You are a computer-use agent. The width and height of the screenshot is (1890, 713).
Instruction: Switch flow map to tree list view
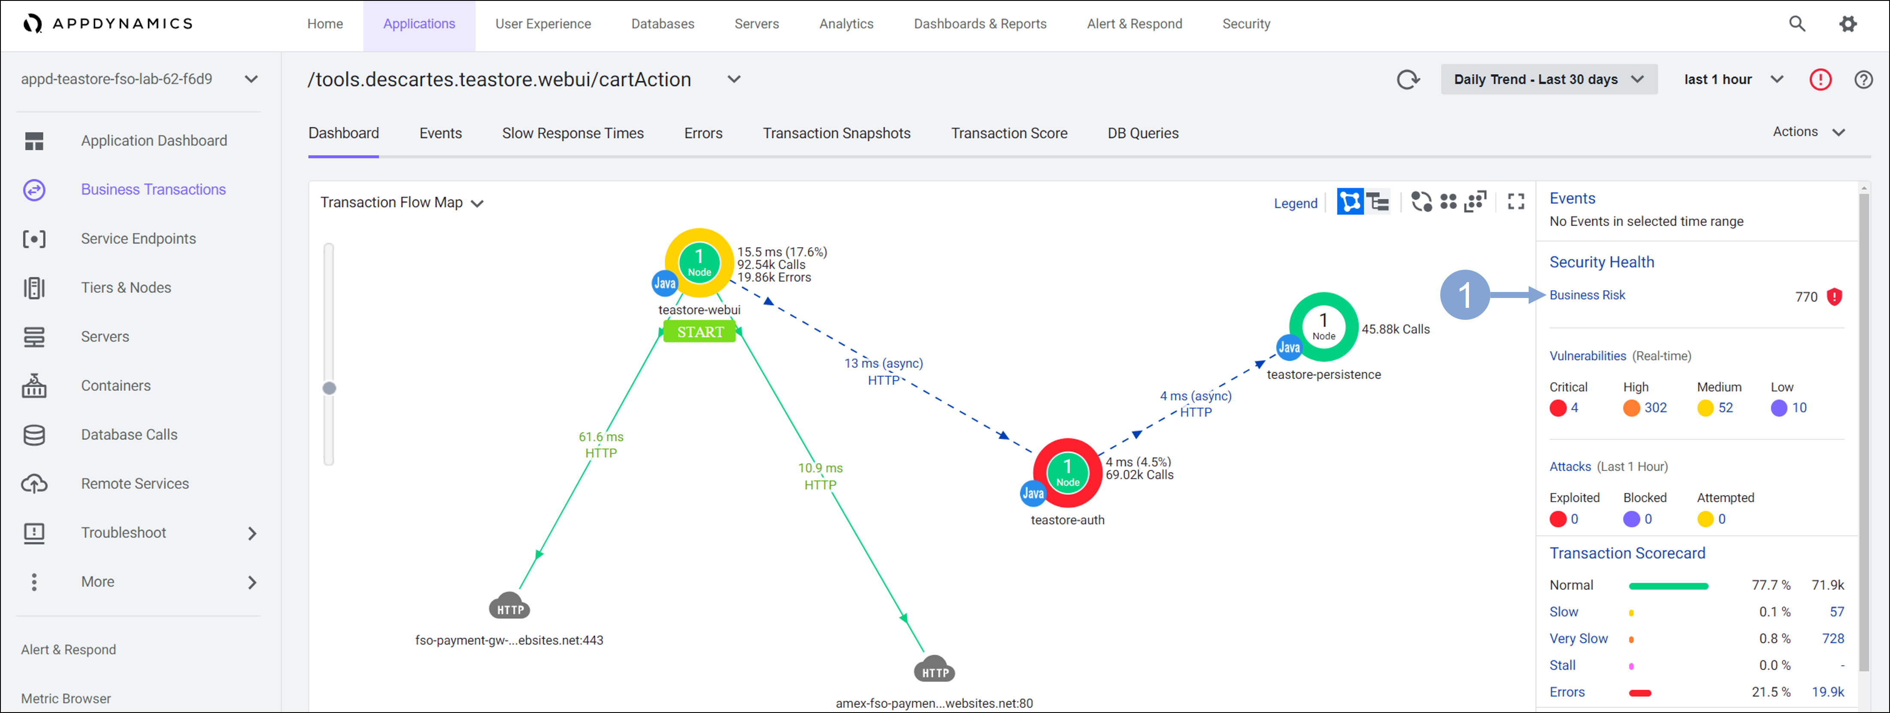coord(1378,202)
